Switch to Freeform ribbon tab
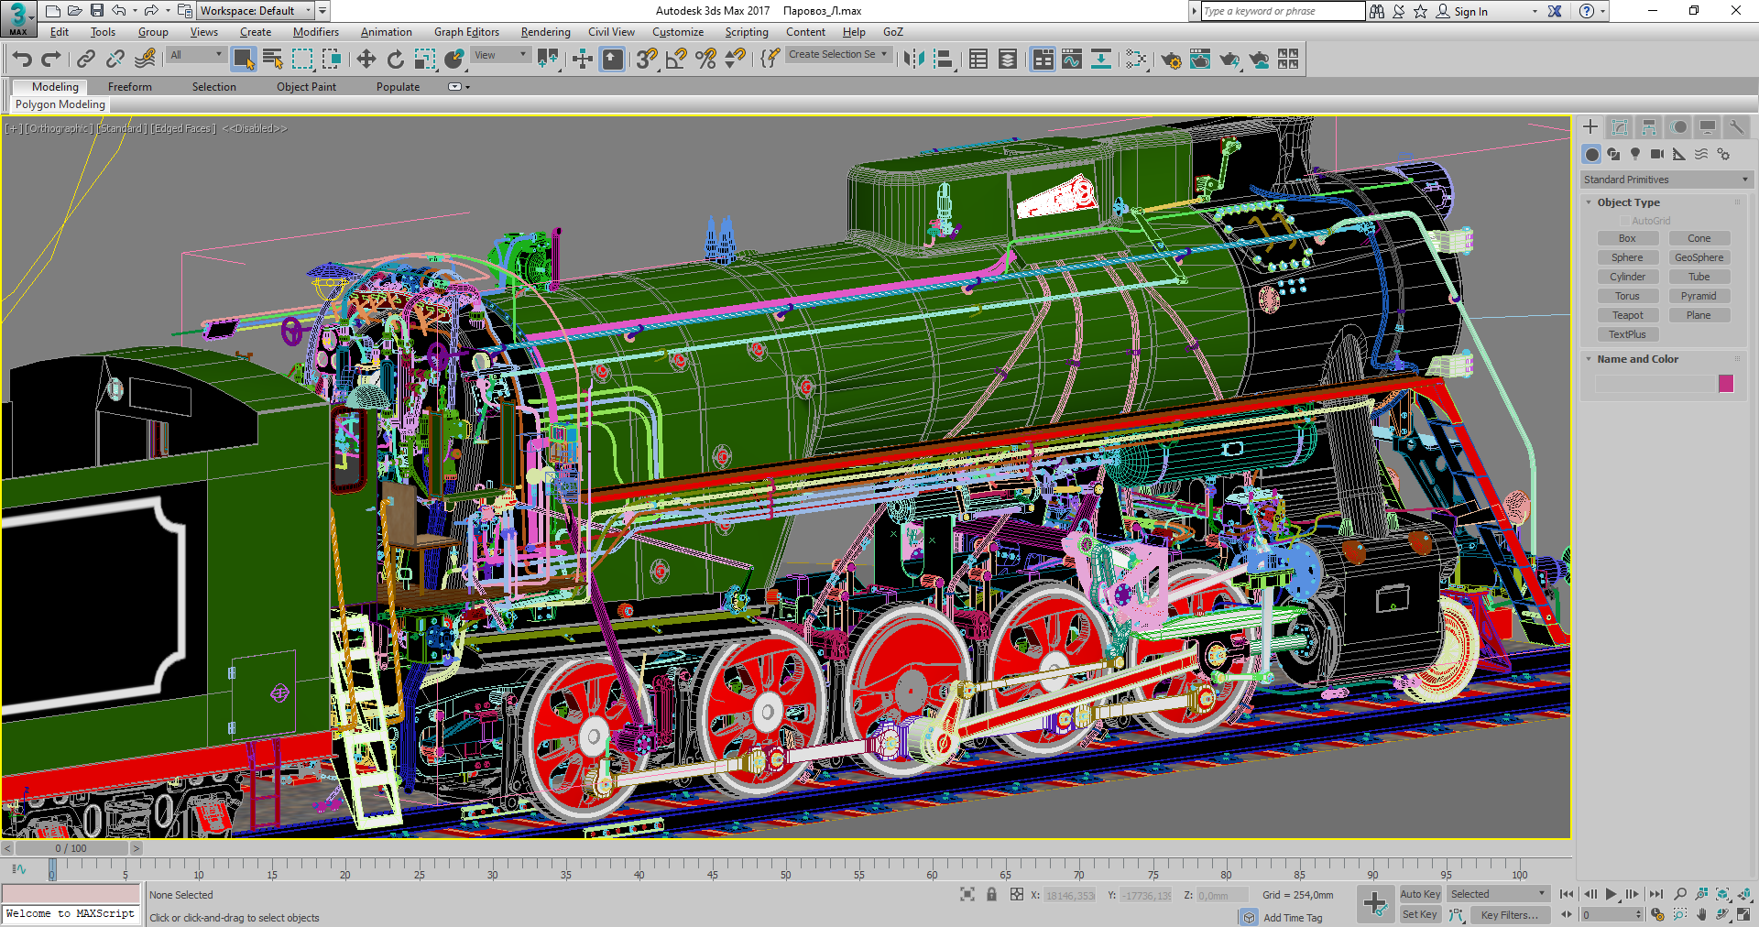Image resolution: width=1759 pixels, height=927 pixels. (x=130, y=87)
